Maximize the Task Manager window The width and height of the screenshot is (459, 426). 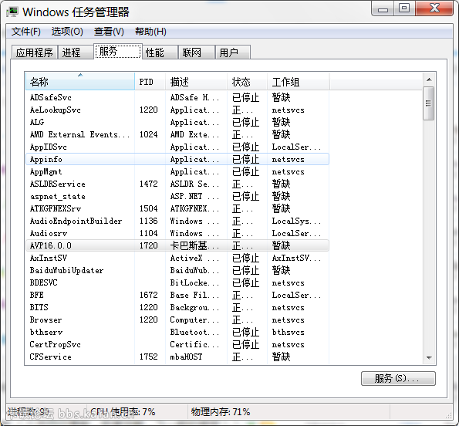pos(404,8)
